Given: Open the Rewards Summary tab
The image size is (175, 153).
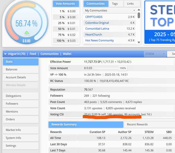Looking at the screenshot, I should [86, 125].
